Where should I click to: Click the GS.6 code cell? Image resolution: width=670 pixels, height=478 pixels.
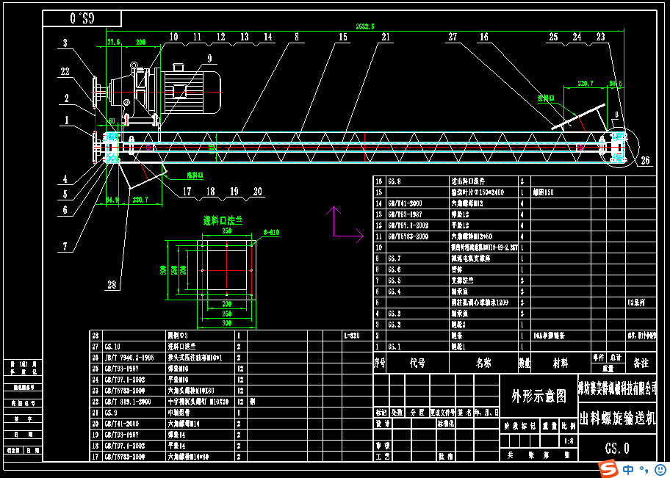tap(395, 269)
